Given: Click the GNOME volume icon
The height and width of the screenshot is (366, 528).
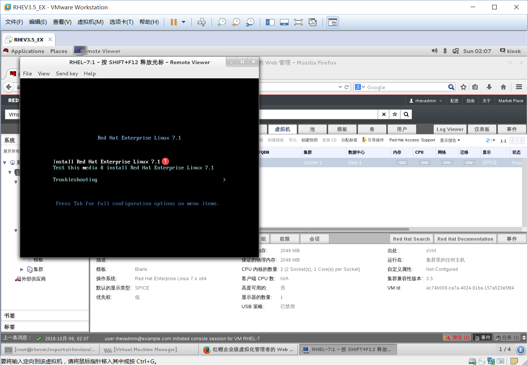Looking at the screenshot, I should pyautogui.click(x=434, y=51).
